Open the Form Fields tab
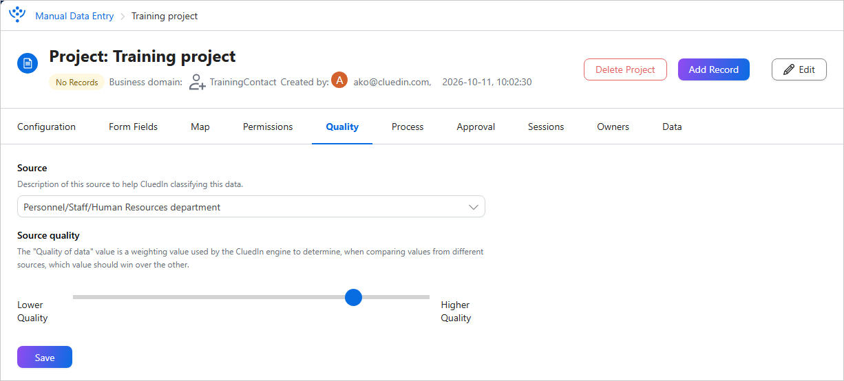 click(133, 127)
